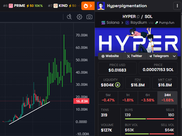
Task: Open the token Website button
Action: click(110, 56)
